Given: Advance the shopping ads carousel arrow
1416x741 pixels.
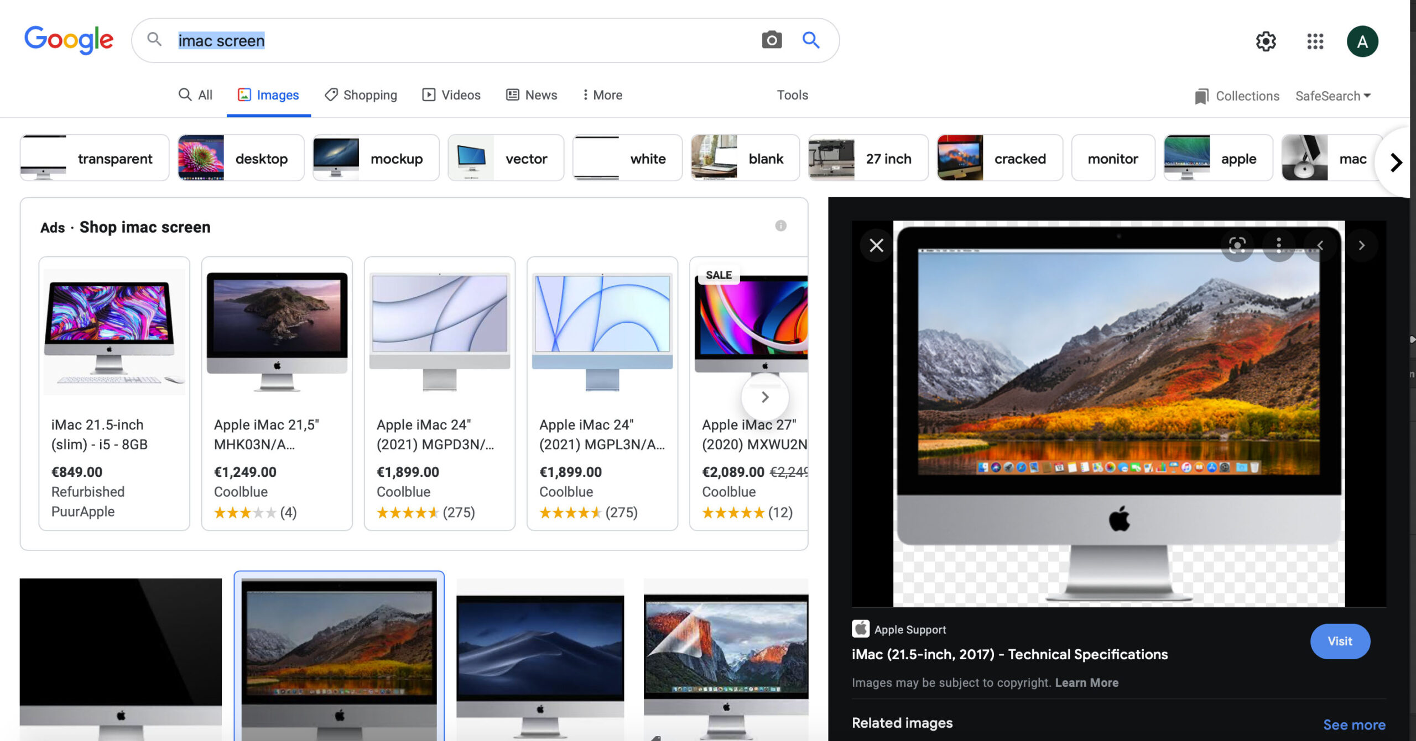Looking at the screenshot, I should tap(765, 397).
